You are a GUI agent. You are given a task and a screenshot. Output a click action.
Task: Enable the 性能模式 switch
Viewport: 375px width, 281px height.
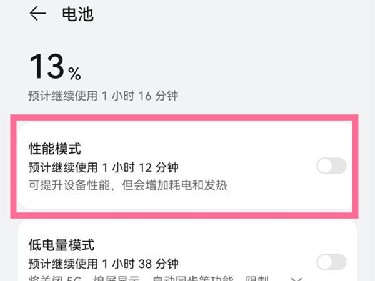(x=331, y=166)
